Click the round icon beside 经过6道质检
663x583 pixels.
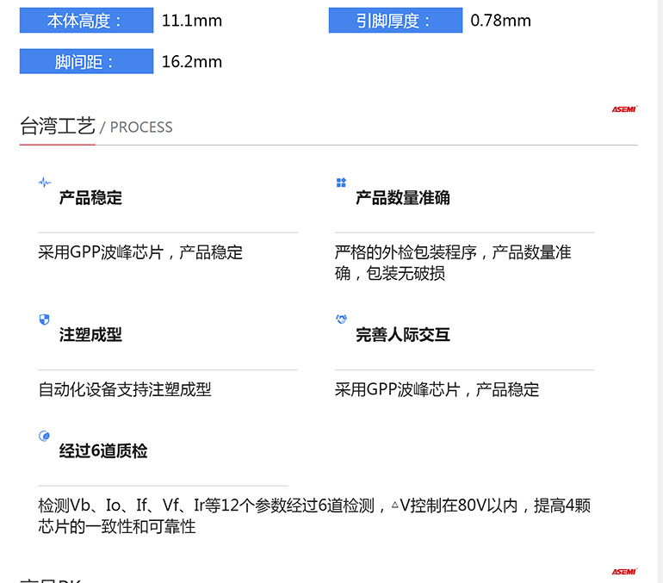point(45,436)
